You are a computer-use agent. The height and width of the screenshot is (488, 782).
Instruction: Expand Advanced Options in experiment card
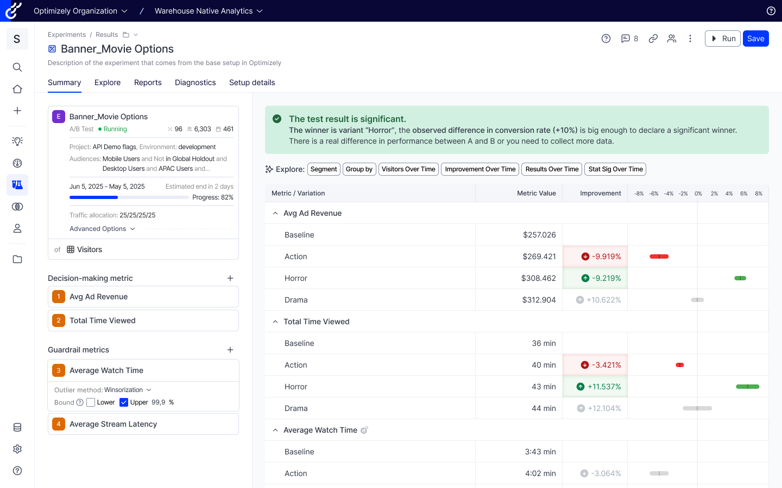102,229
